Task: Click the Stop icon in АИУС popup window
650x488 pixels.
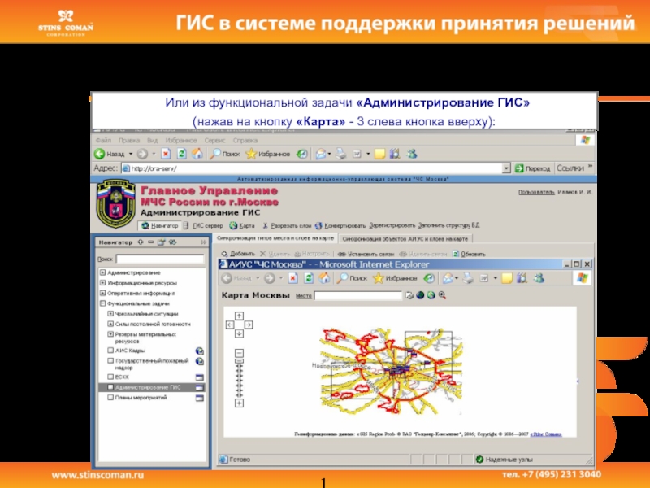Action: click(x=292, y=278)
